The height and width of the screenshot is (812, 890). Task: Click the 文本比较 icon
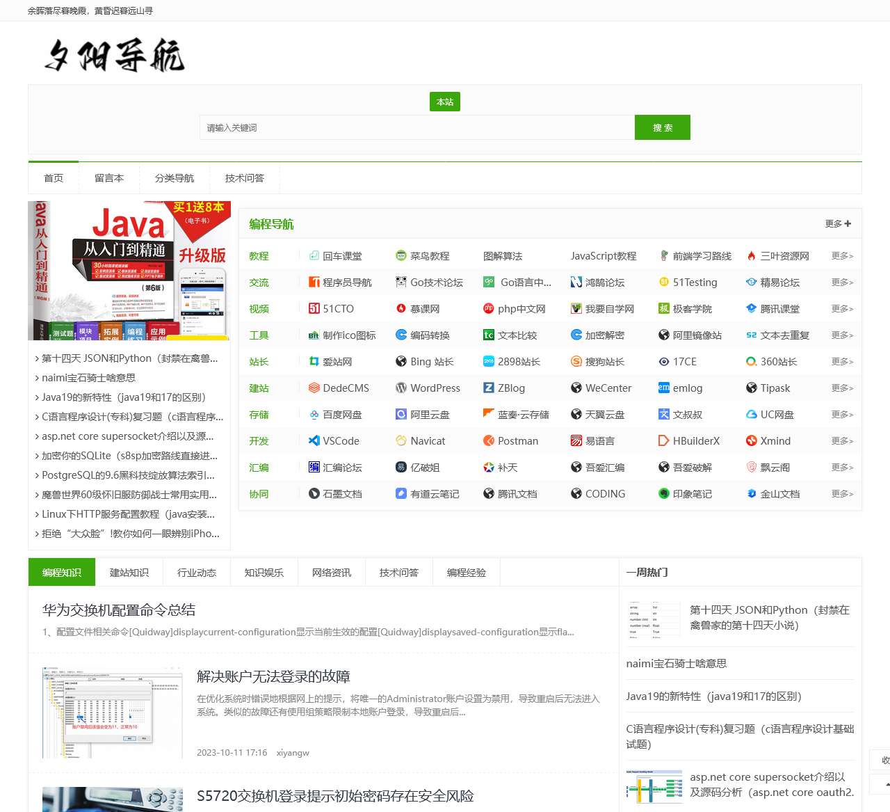[489, 335]
